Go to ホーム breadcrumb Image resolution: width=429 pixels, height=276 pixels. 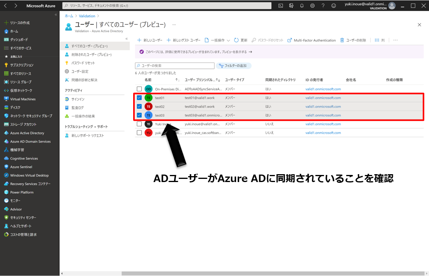coord(69,16)
